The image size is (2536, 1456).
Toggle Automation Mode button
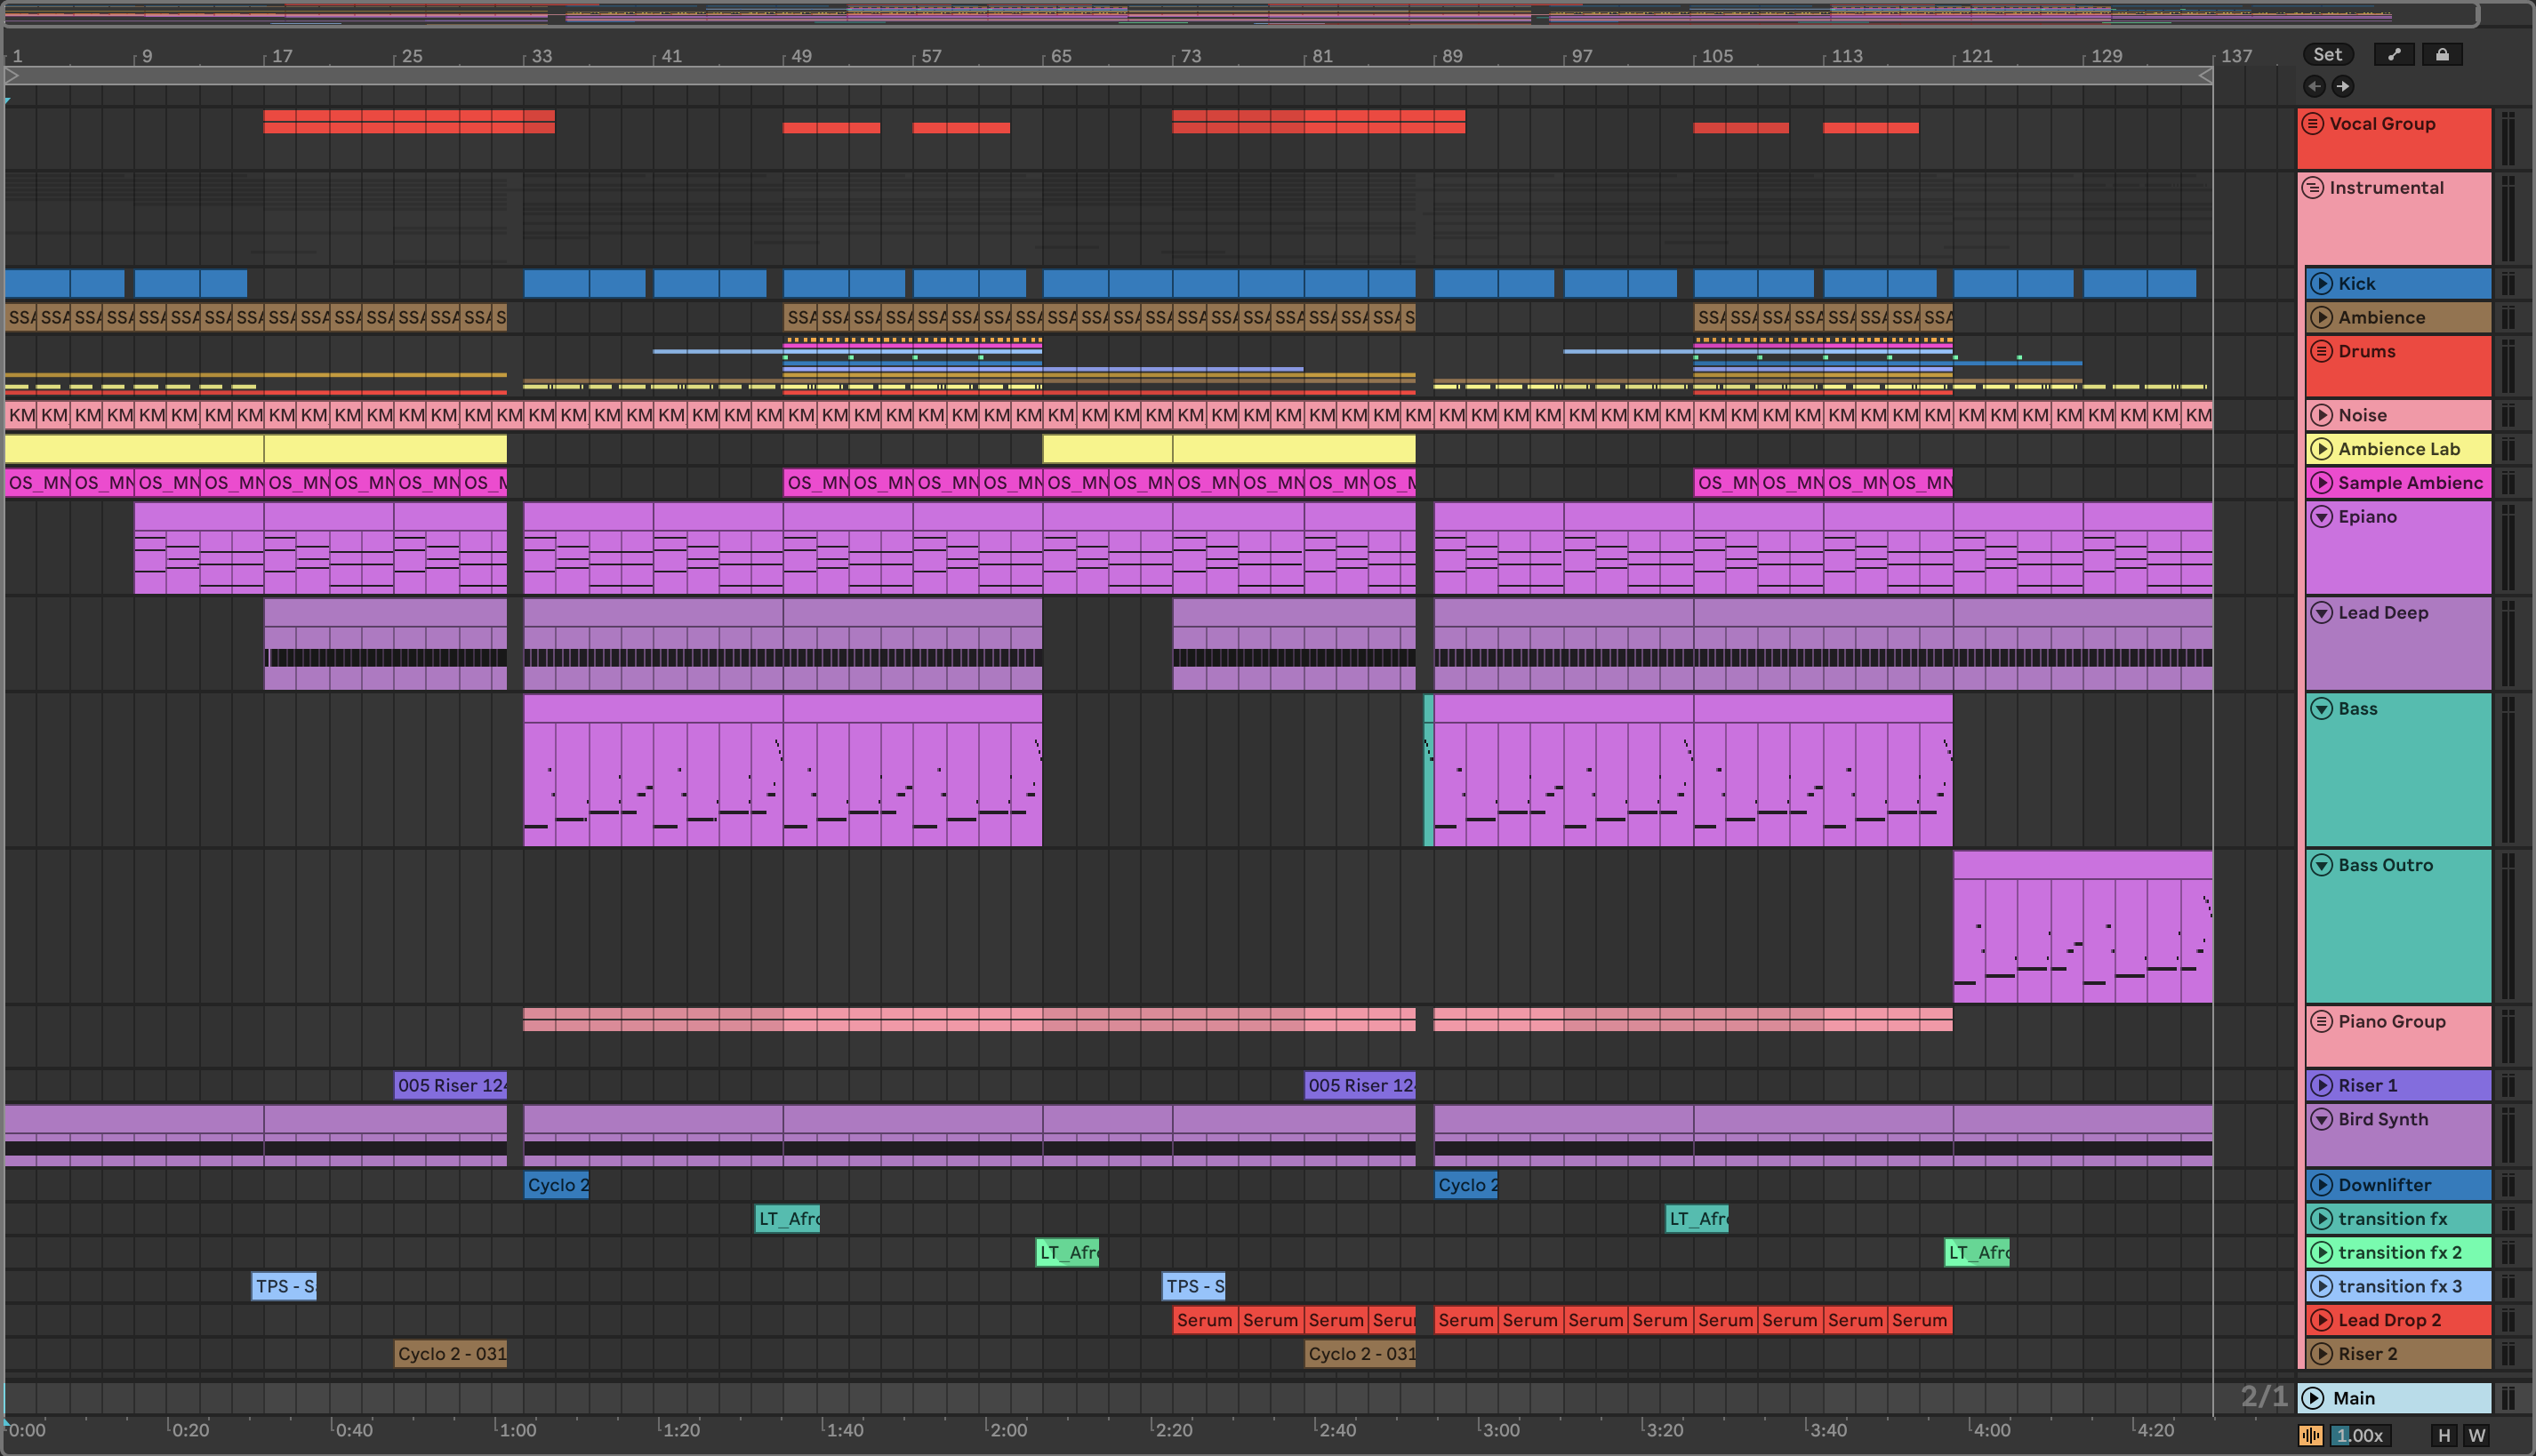[2394, 55]
